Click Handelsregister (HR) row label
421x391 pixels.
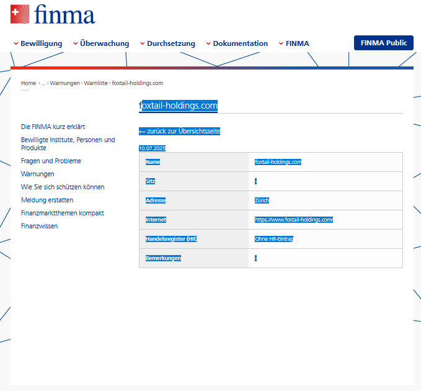[171, 239]
